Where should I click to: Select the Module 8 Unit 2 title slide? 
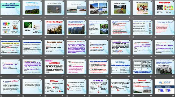(x=10, y=8)
